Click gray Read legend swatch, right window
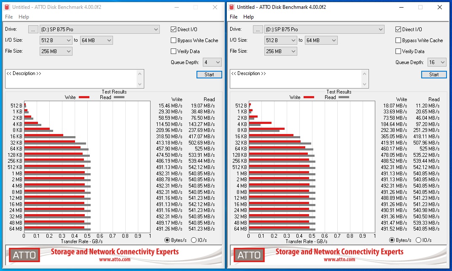 (x=344, y=97)
